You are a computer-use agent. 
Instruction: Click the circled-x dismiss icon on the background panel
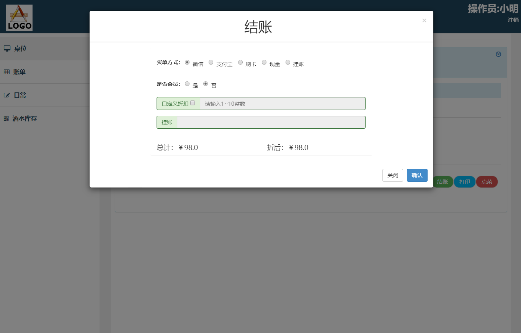[x=498, y=54]
